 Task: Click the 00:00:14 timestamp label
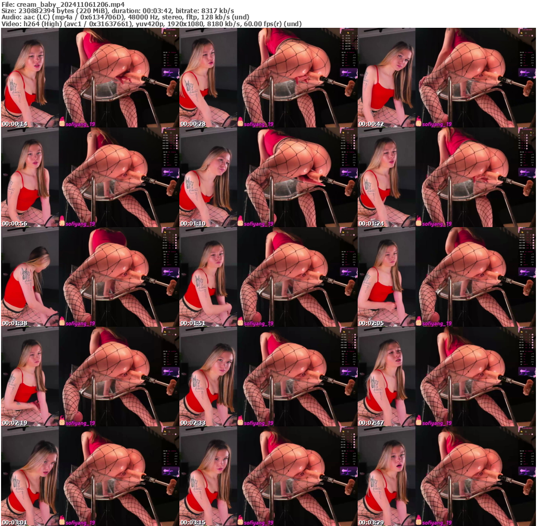(x=15, y=124)
